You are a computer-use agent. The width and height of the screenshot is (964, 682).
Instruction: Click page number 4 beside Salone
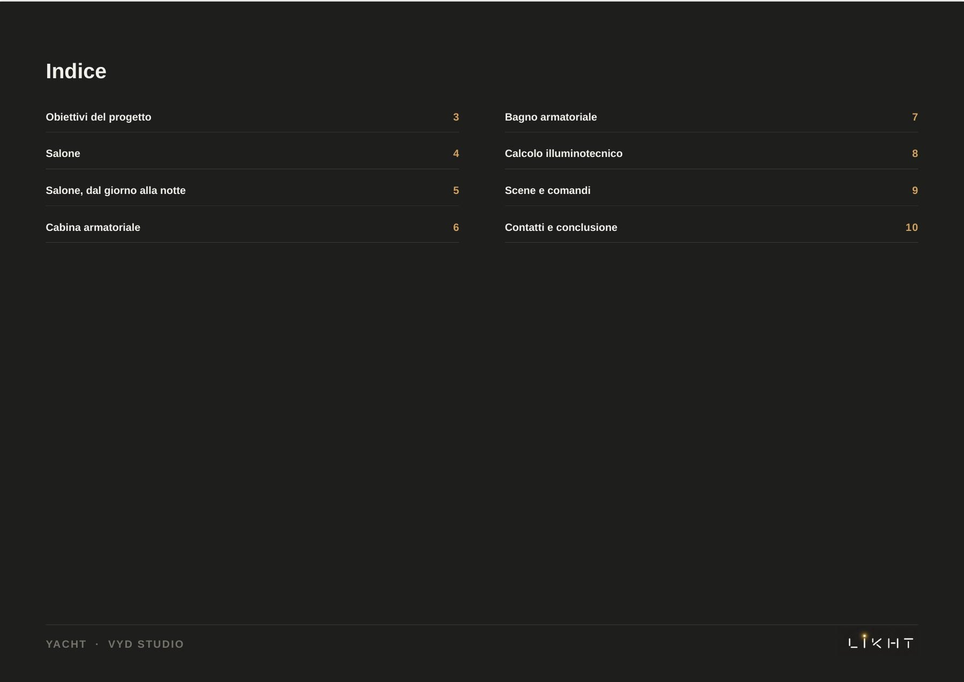coord(456,153)
